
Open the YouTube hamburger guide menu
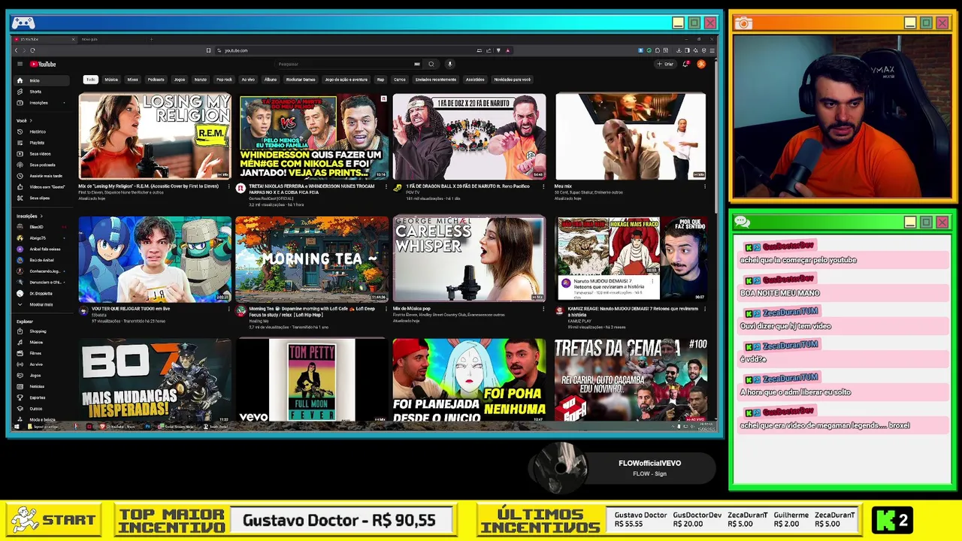click(x=20, y=64)
